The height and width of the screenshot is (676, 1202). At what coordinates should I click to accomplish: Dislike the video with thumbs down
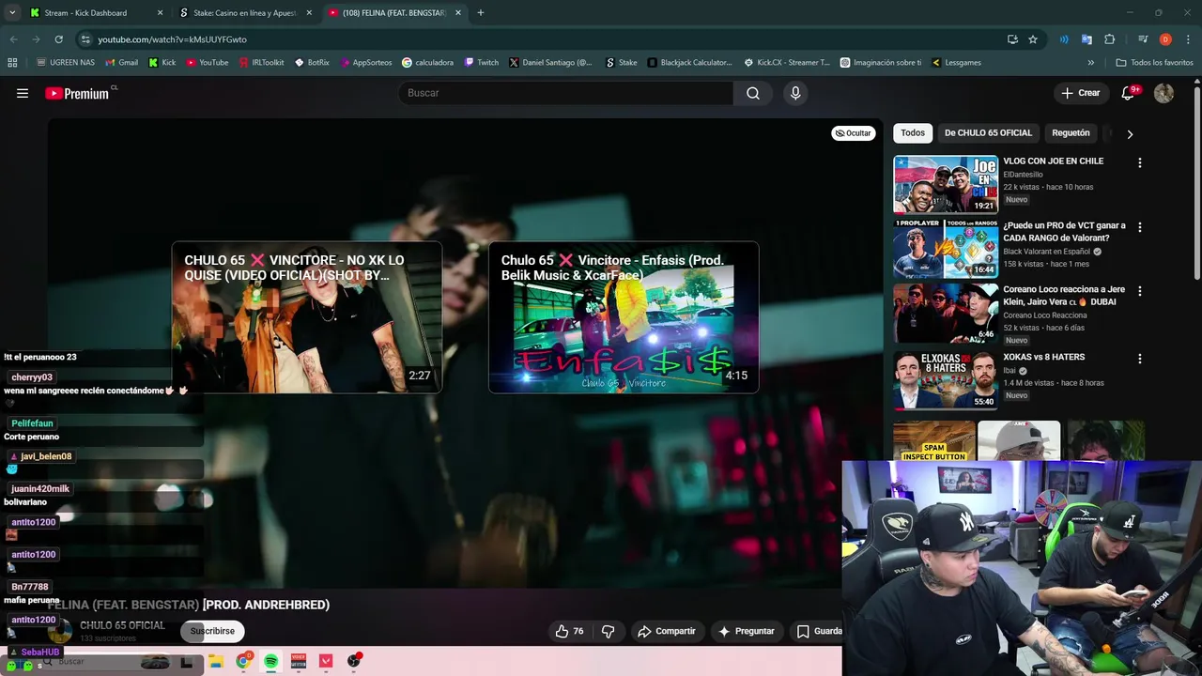tap(608, 631)
